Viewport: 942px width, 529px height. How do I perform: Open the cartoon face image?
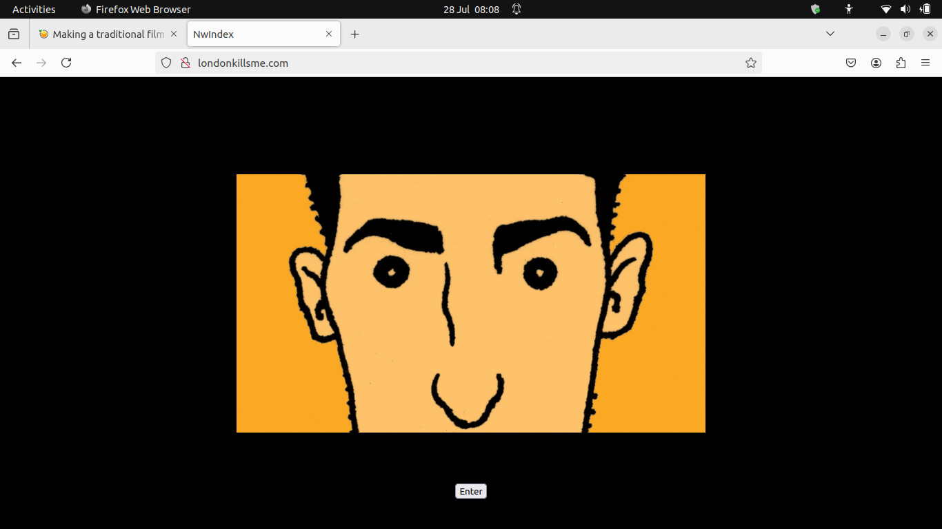[x=471, y=303]
